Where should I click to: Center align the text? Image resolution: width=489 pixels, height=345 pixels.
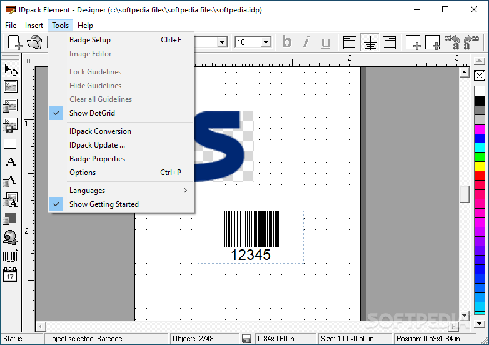coord(370,42)
